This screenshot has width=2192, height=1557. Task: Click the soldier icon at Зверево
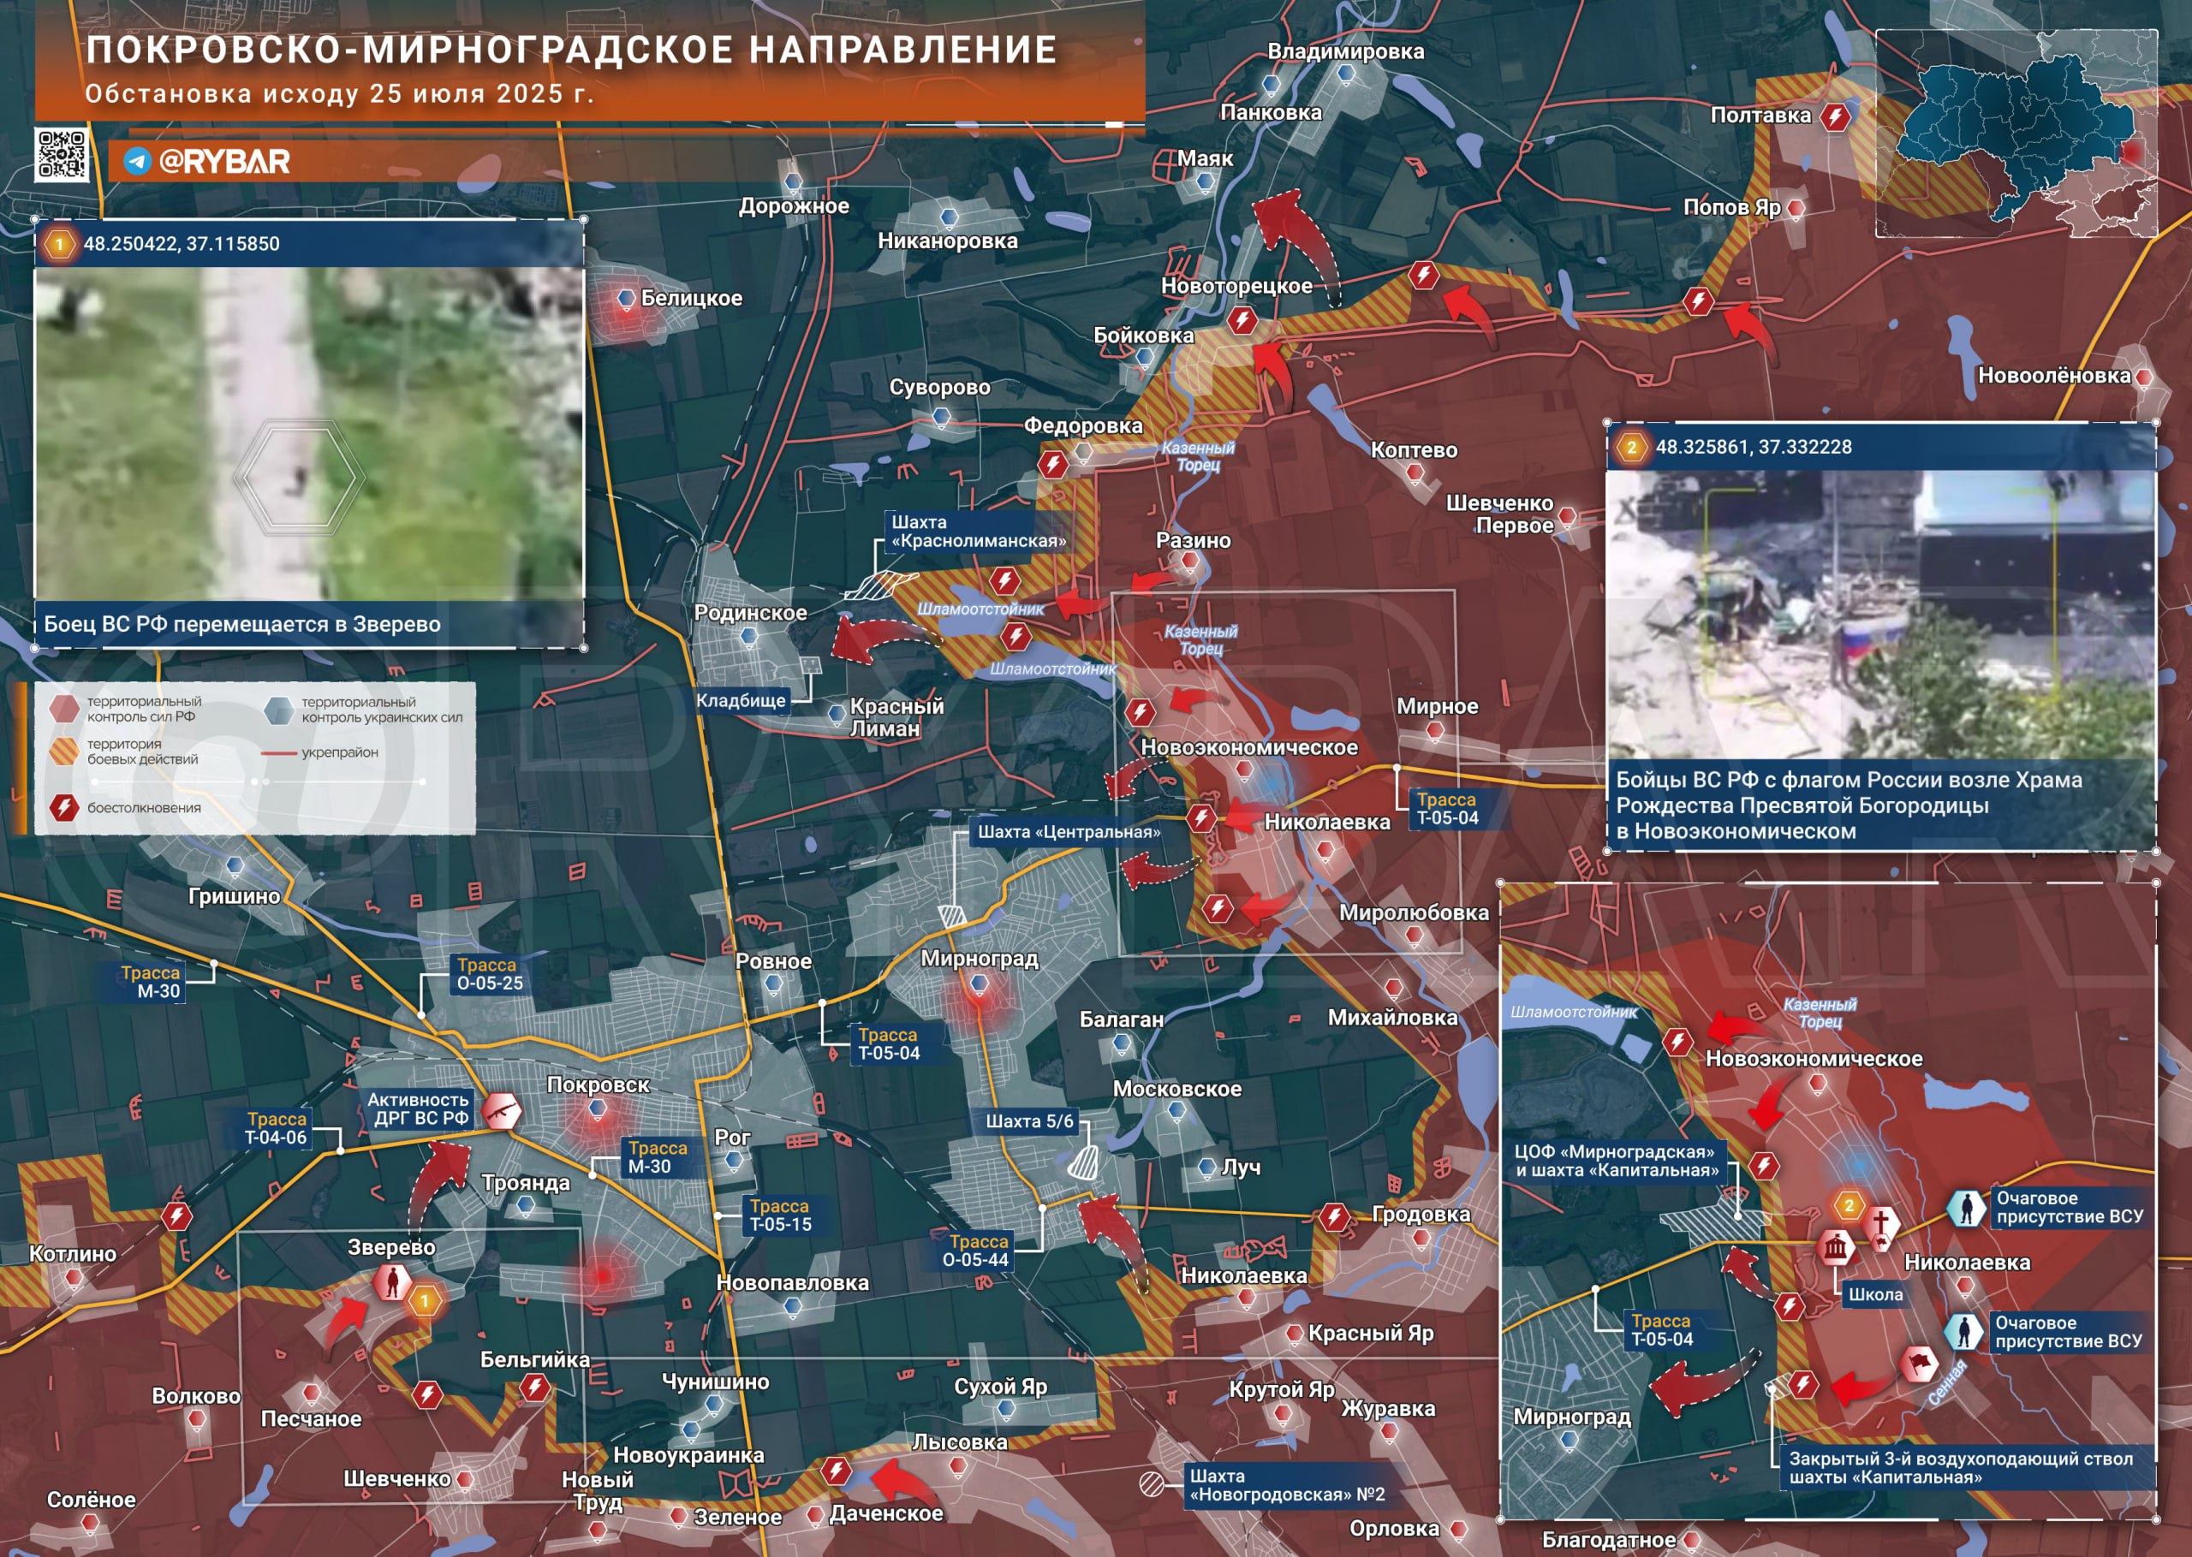pos(391,1282)
